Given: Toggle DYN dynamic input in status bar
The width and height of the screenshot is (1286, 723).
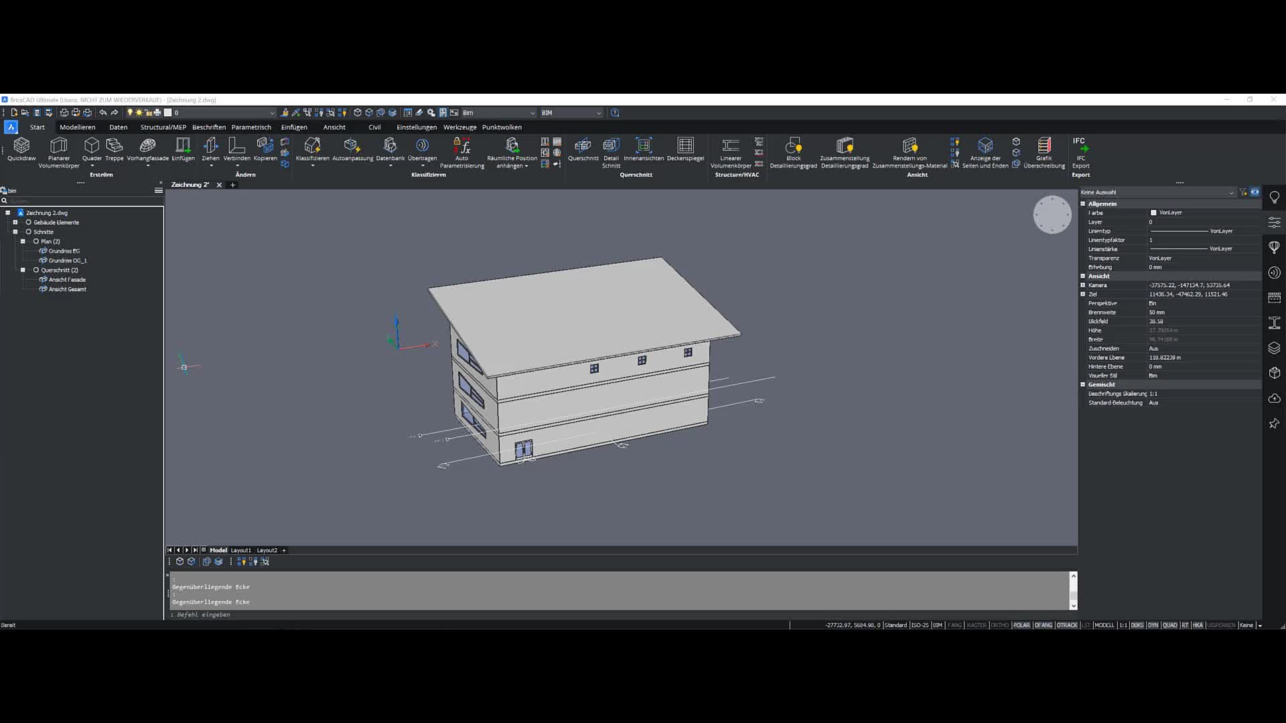Looking at the screenshot, I should coord(1153,625).
